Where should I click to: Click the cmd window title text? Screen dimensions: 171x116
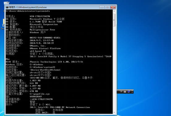pyautogui.click(x=28, y=7)
